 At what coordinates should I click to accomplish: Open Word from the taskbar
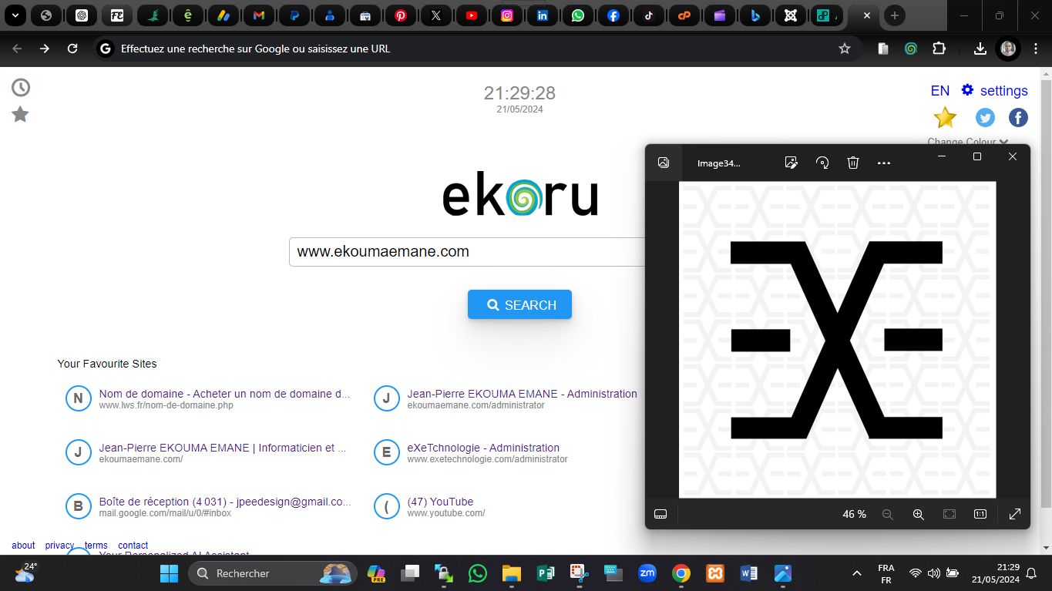tap(749, 573)
